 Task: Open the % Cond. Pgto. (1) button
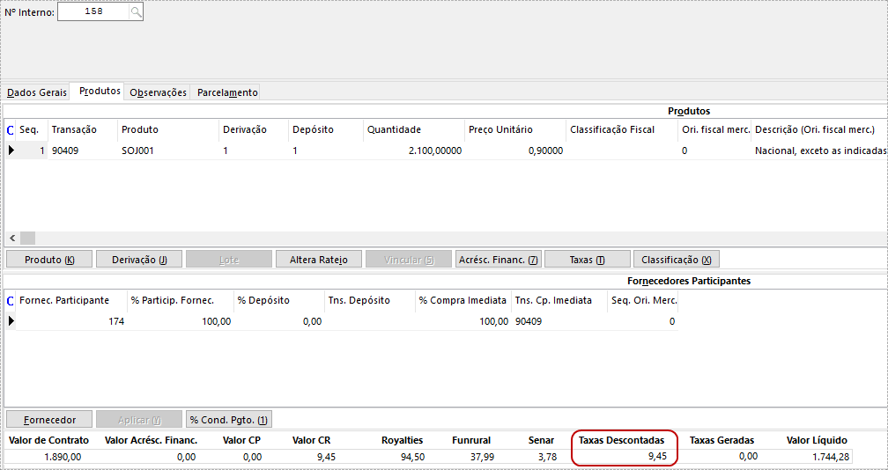pyautogui.click(x=229, y=420)
